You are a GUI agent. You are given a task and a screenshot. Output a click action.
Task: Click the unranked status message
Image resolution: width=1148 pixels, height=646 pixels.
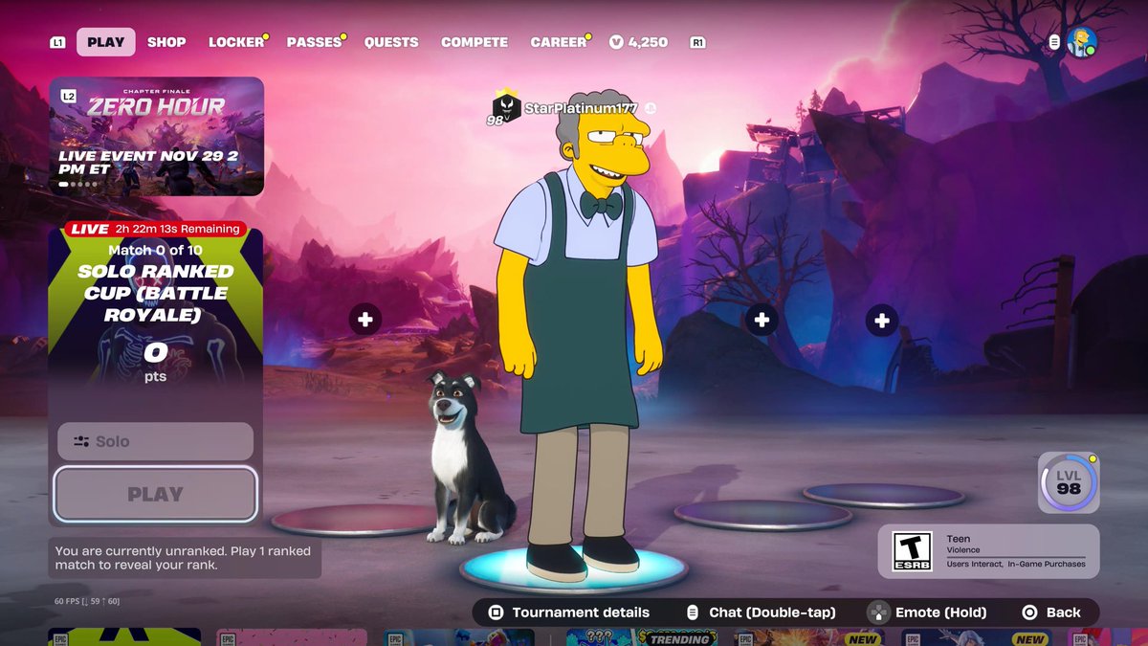click(185, 558)
